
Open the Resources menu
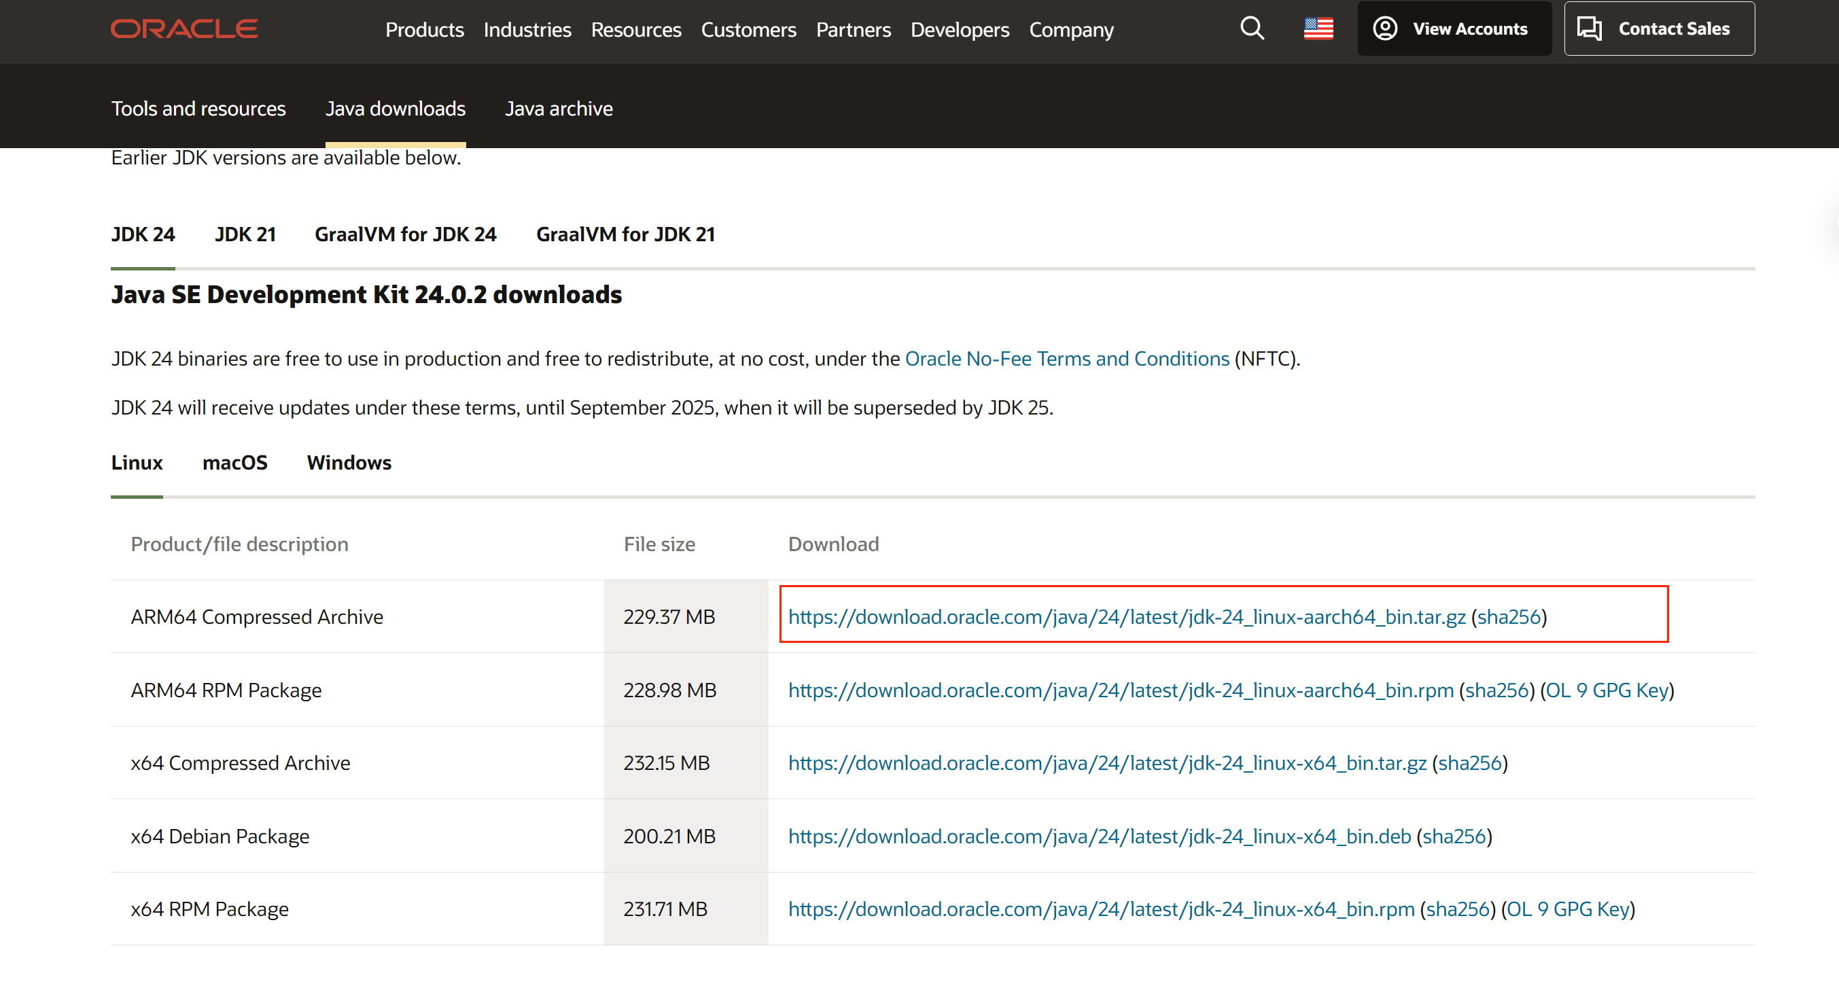(636, 29)
